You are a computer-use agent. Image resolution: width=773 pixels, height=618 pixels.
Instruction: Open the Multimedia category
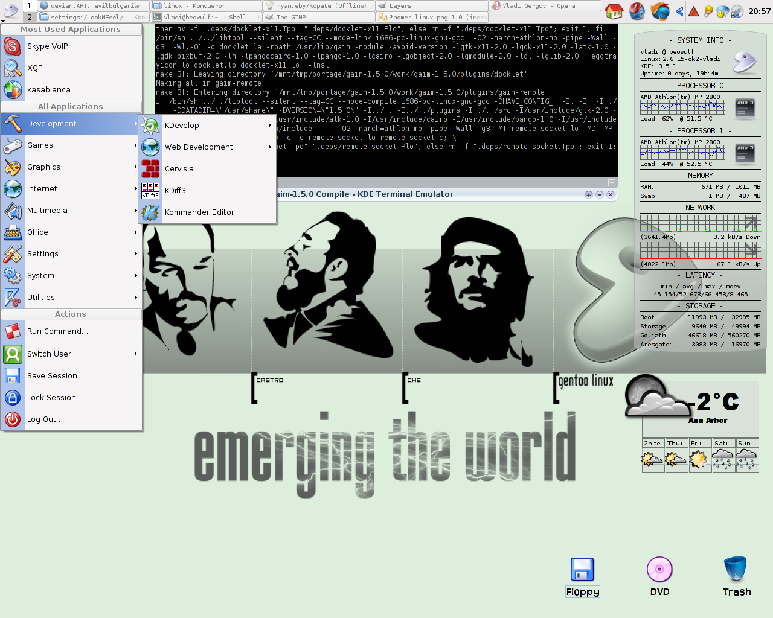tap(71, 211)
